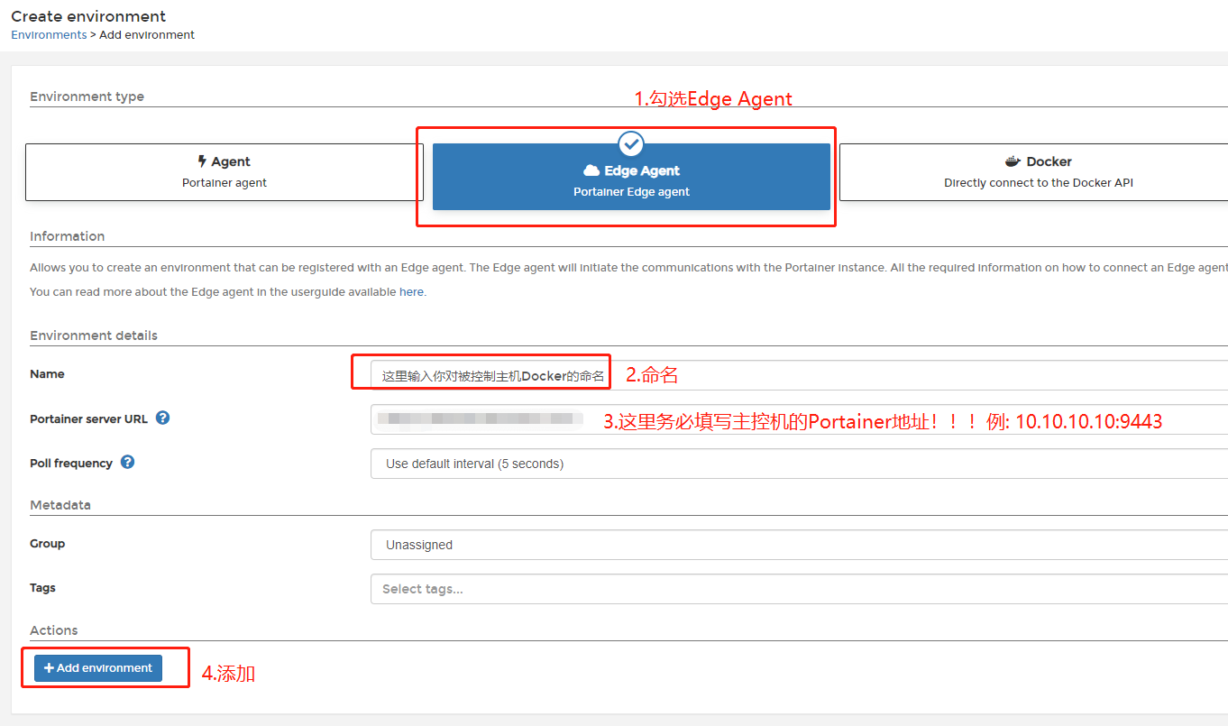This screenshot has height=726, width=1228.
Task: Click the Group field label
Action: coord(48,544)
